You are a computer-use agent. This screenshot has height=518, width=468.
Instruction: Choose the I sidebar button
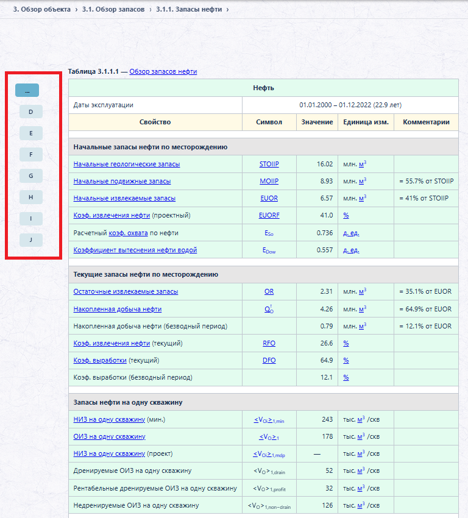coord(30,218)
